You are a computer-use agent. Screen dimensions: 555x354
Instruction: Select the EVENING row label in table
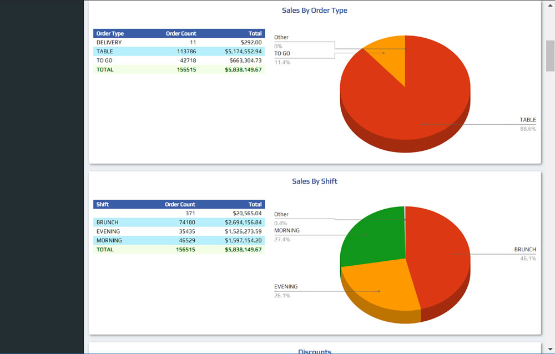point(108,231)
